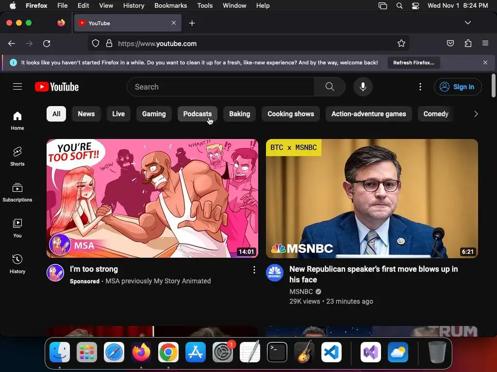Open the You section in sidebar
The image size is (497, 372).
pyautogui.click(x=17, y=228)
